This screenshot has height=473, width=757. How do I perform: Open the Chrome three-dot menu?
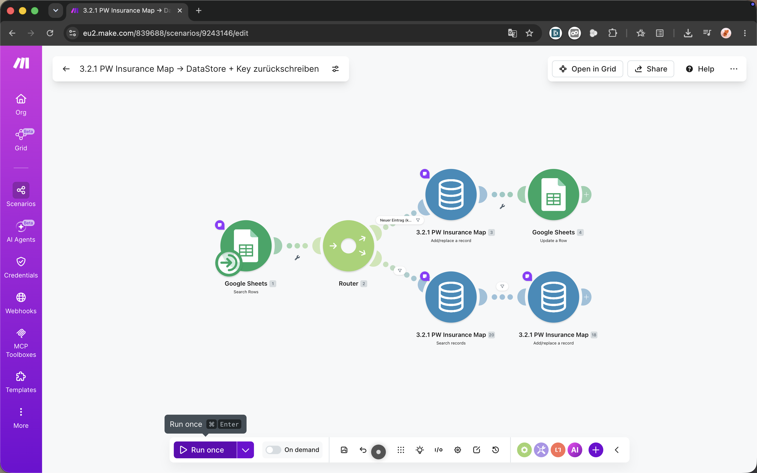(x=745, y=33)
